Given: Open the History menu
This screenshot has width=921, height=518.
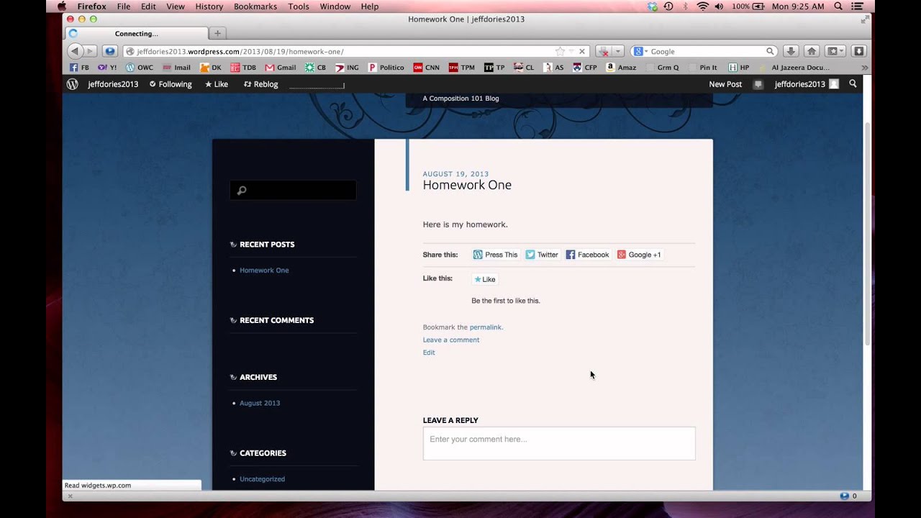Looking at the screenshot, I should point(209,6).
